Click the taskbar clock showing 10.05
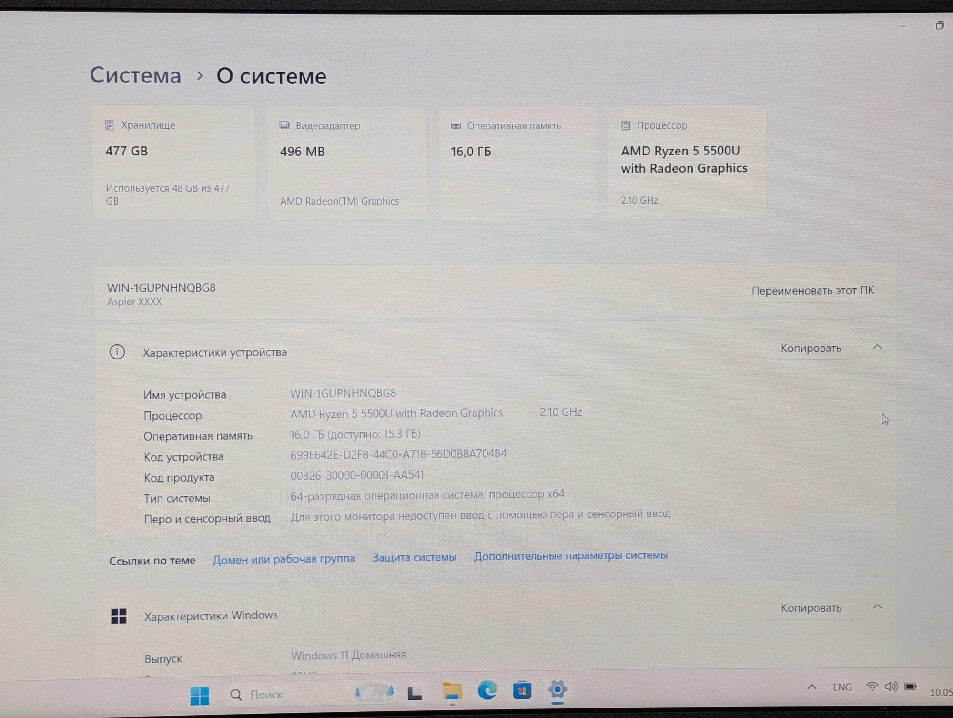The image size is (953, 718). click(941, 692)
